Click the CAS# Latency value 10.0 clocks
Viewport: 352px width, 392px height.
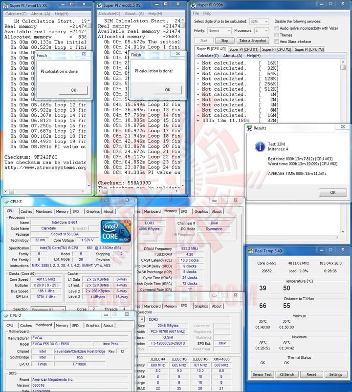coord(190,260)
